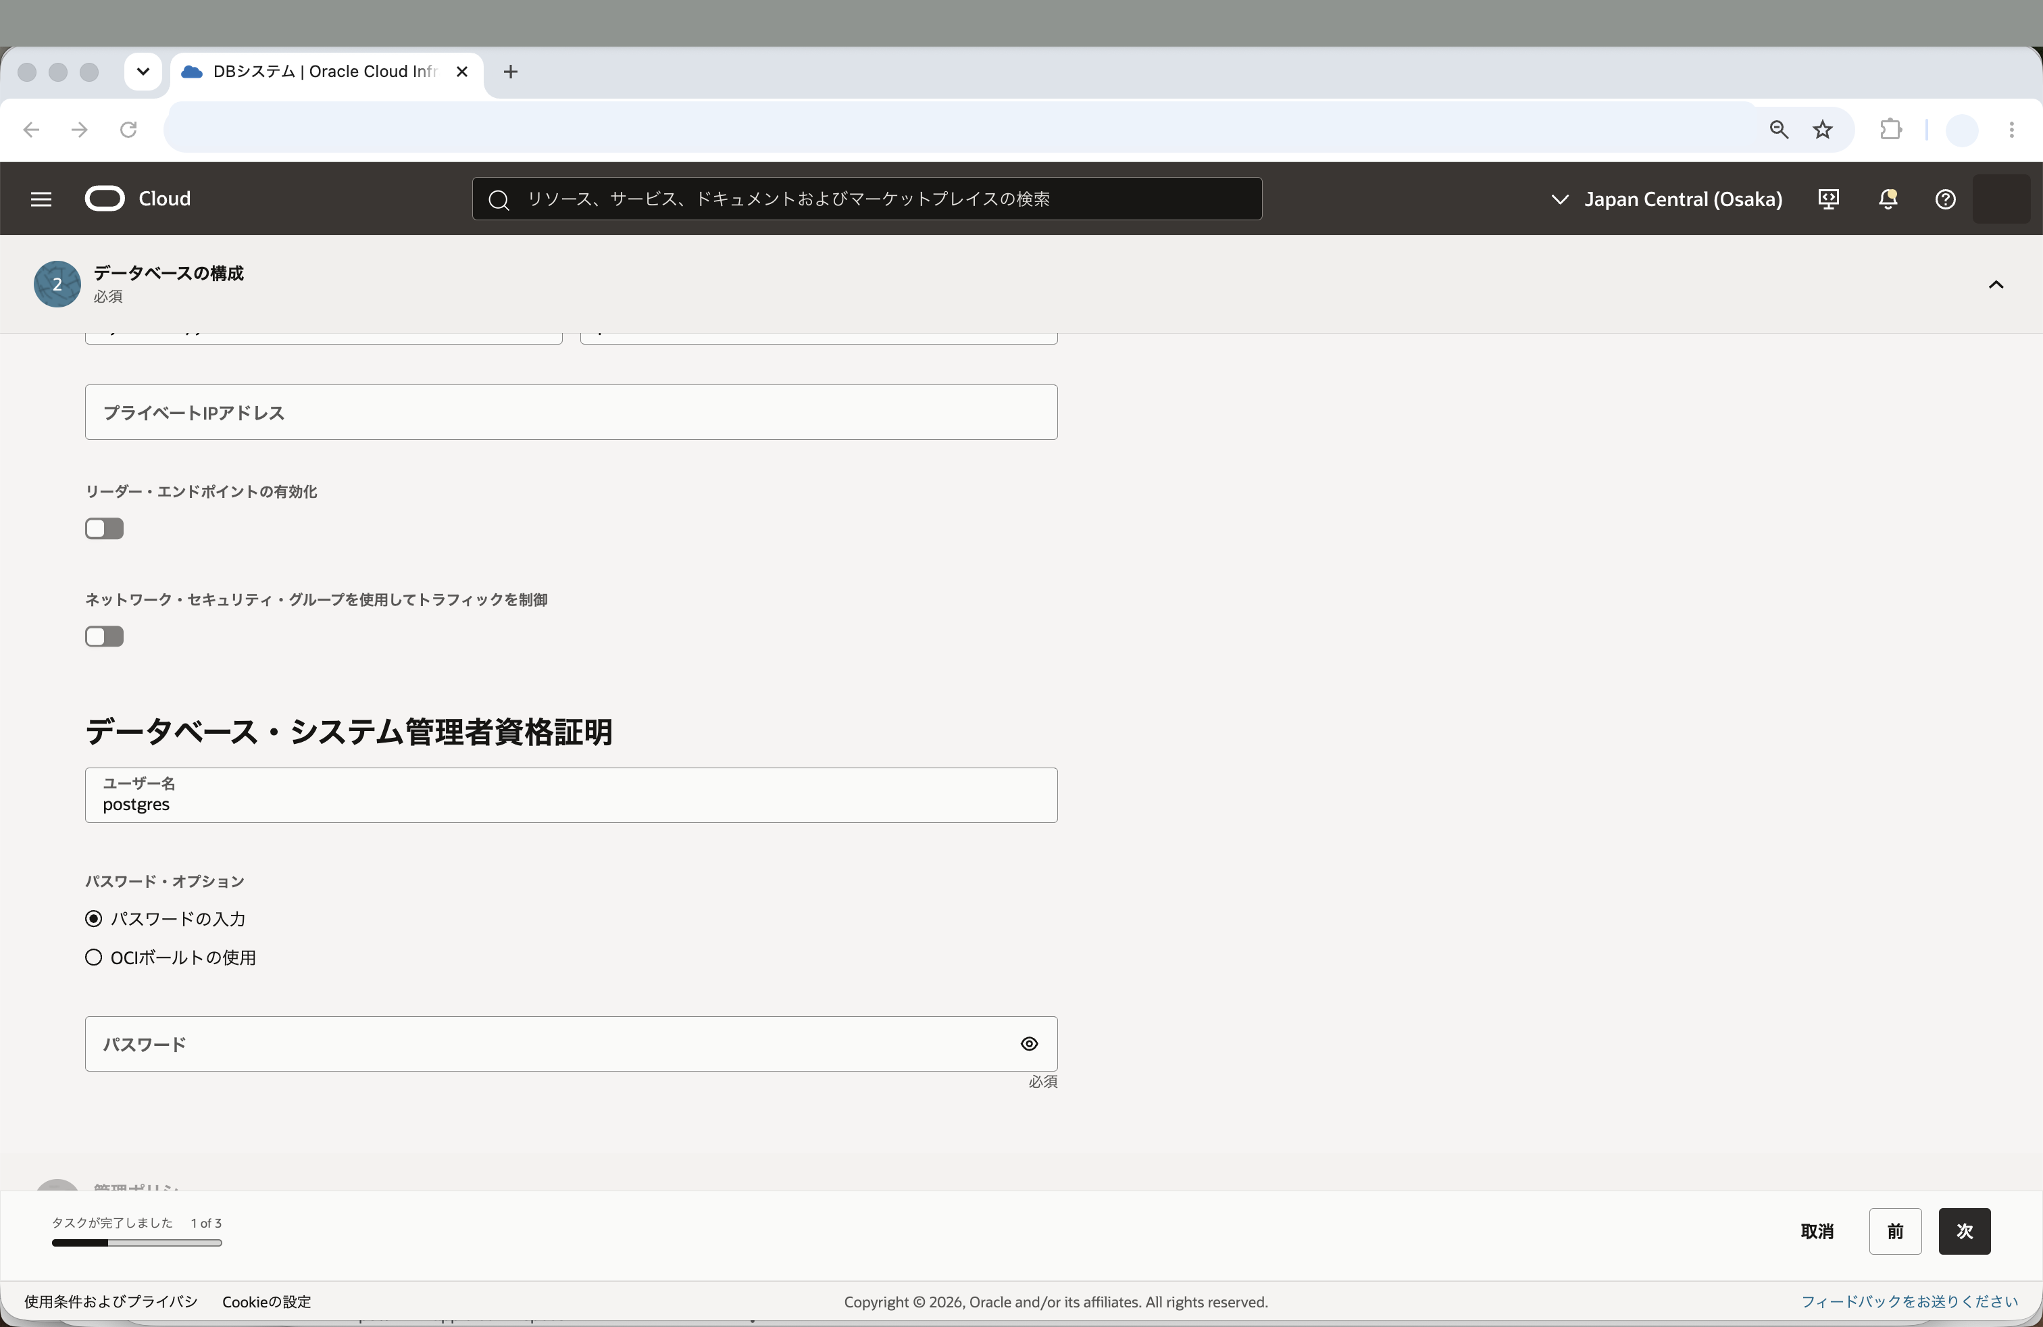
Task: Open the help question mark icon
Action: pyautogui.click(x=1945, y=199)
